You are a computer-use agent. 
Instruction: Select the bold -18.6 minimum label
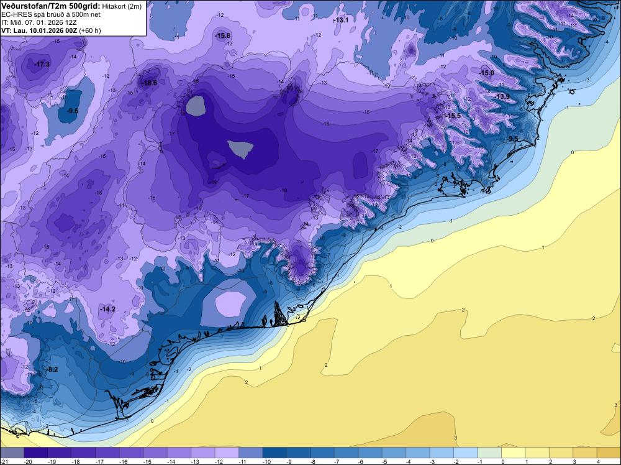tap(149, 83)
